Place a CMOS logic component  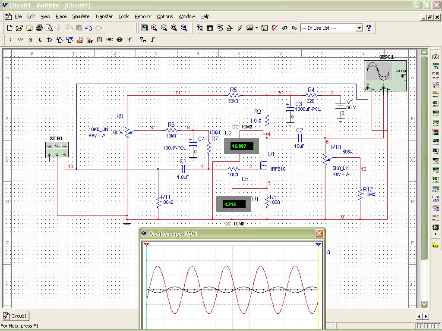(69, 40)
